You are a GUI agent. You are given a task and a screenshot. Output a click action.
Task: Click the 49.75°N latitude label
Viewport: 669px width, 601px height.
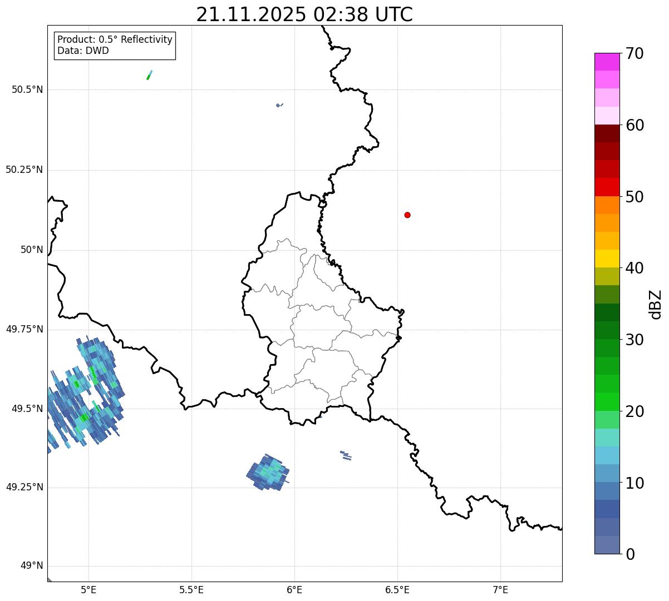click(x=24, y=329)
